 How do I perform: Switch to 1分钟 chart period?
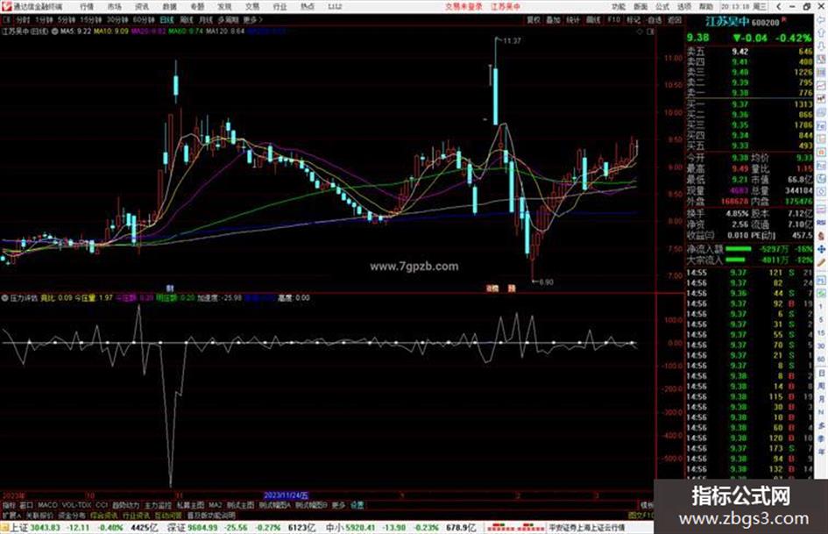point(44,19)
